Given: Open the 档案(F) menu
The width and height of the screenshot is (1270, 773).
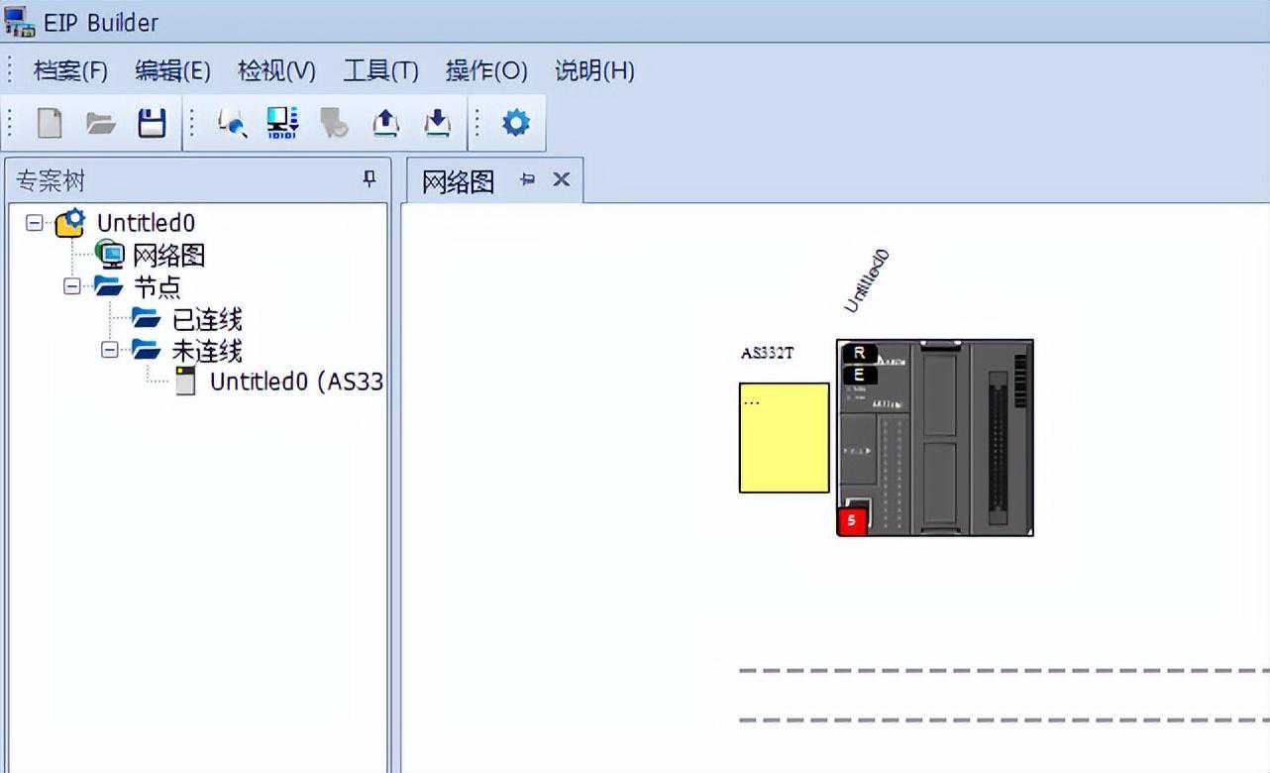Looking at the screenshot, I should (x=70, y=71).
